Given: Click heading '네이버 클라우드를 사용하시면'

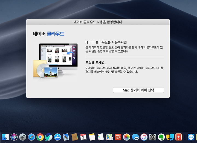Looking at the screenshot, I should tap(106, 42).
